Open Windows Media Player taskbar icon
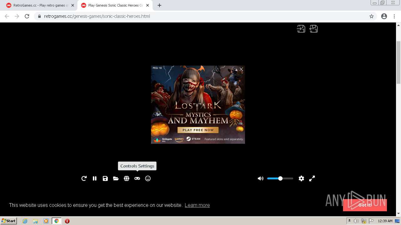The image size is (401, 225). pyautogui.click(x=46, y=221)
